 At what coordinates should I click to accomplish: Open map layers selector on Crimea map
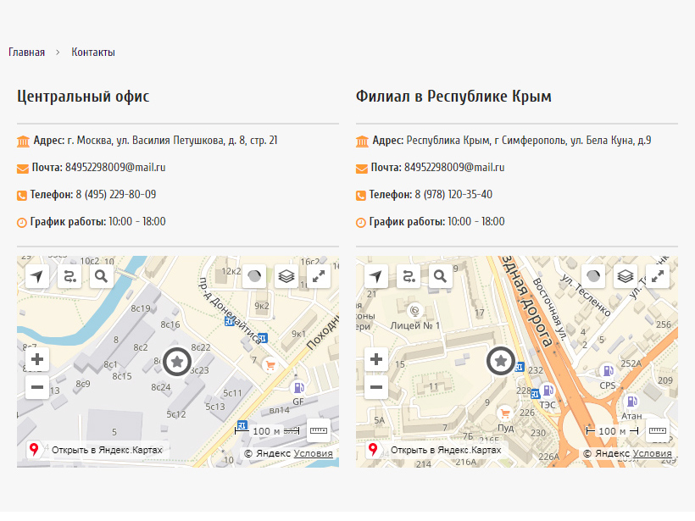click(625, 276)
